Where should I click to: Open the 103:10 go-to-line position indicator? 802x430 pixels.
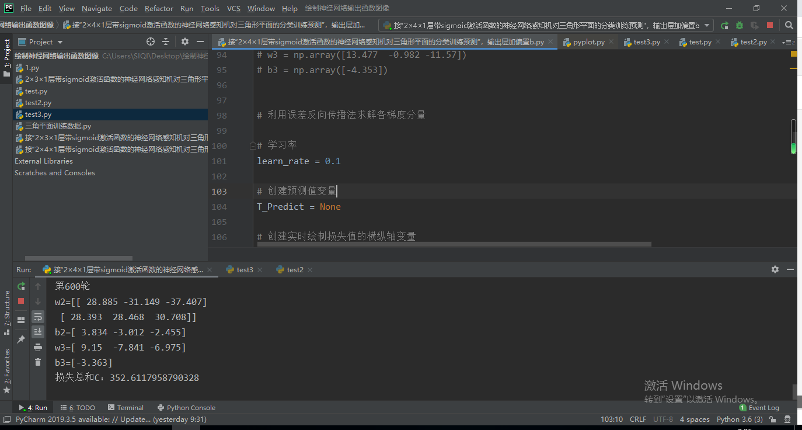612,419
